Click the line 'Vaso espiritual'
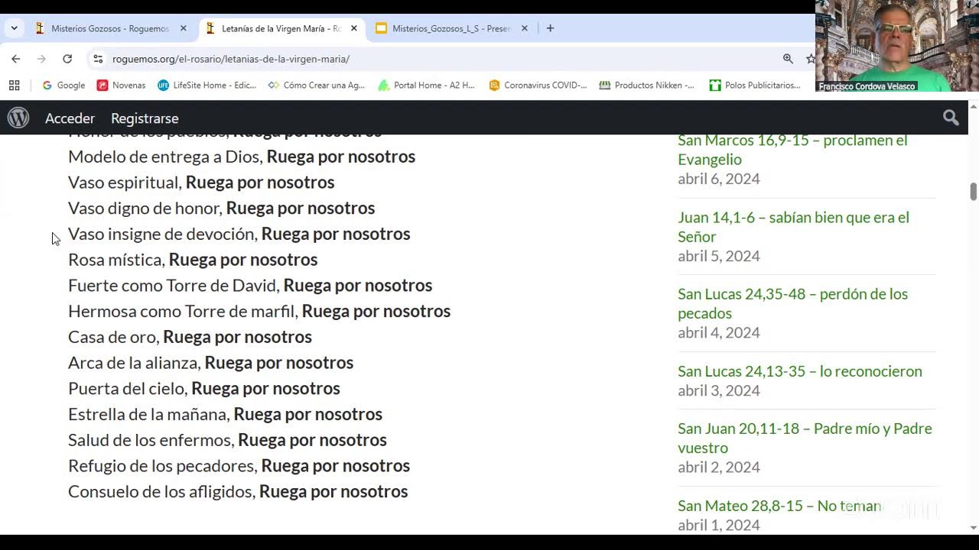 201,183
